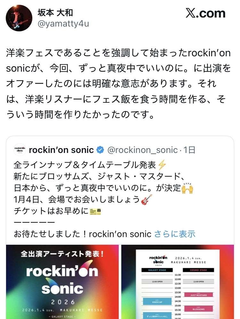Viewport: 240px width, 319px height.
Task: Click the lightning bolt emoji
Action: [162, 165]
